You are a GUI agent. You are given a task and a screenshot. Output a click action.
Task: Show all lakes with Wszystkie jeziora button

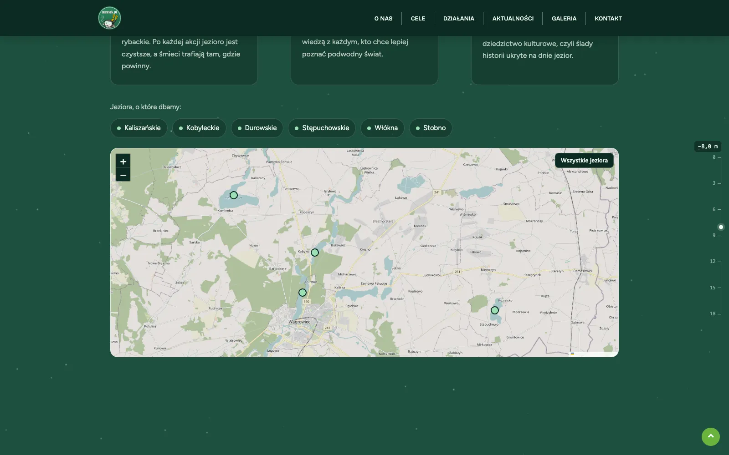(584, 161)
